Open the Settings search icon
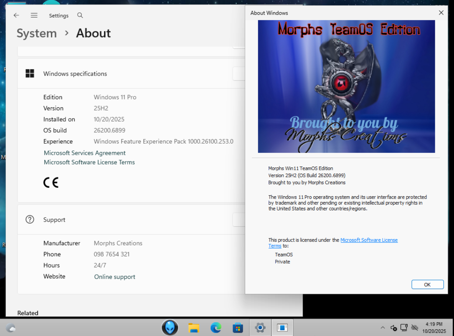This screenshot has width=454, height=336. pos(80,15)
